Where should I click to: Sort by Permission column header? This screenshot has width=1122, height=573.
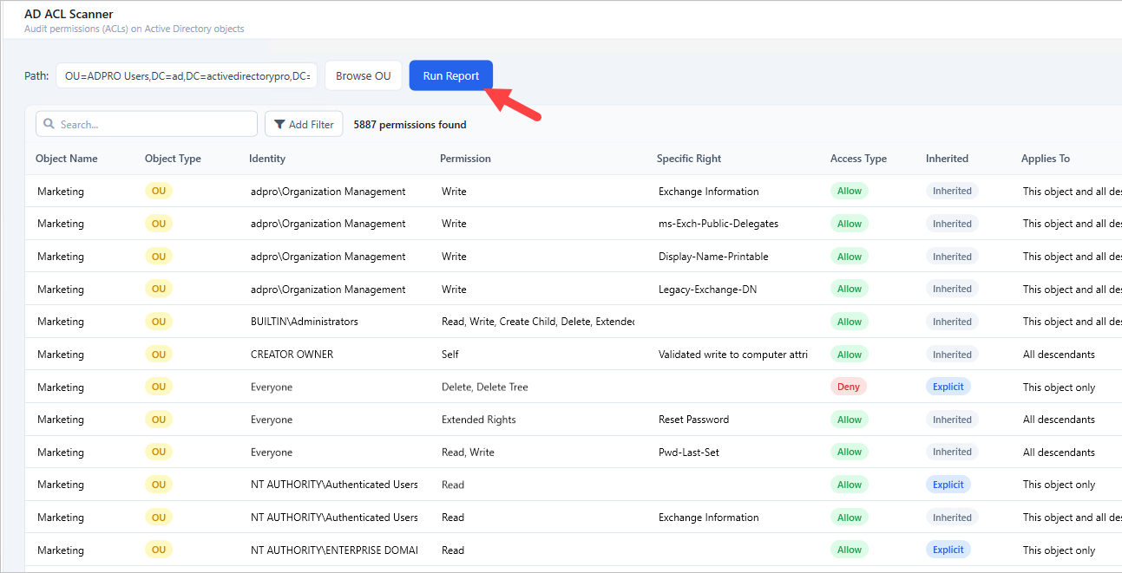465,159
